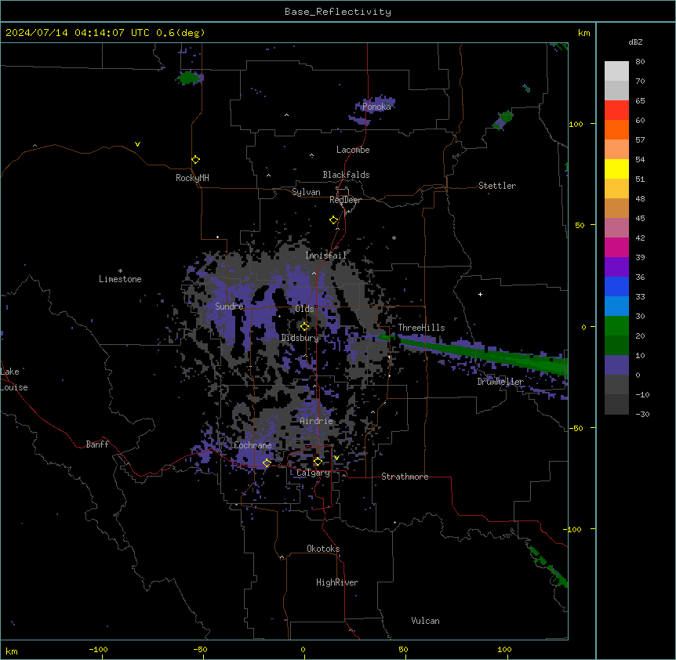
Task: Select the yellow 51-54 dBZ legend swatch
Action: tap(616, 169)
